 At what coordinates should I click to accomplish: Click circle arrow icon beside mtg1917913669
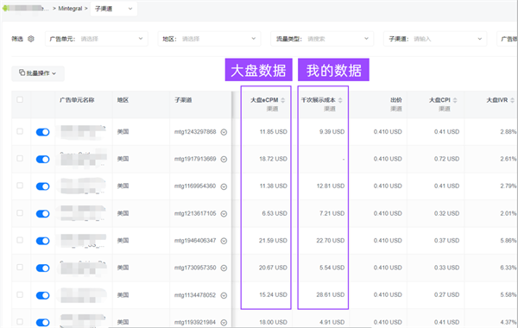(x=224, y=159)
